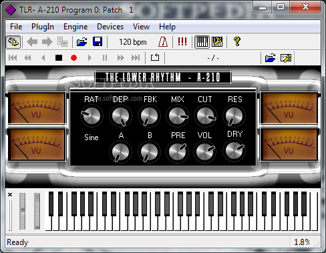
Task: Maximize the TLR A-210 window
Action: pyautogui.click(x=281, y=7)
